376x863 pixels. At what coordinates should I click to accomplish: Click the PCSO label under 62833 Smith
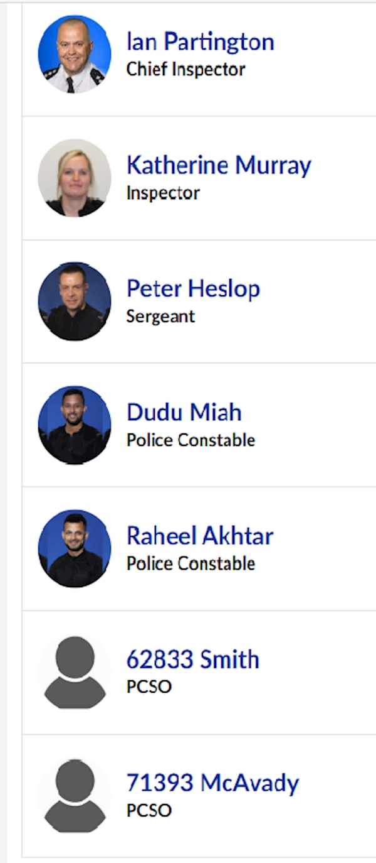(149, 687)
